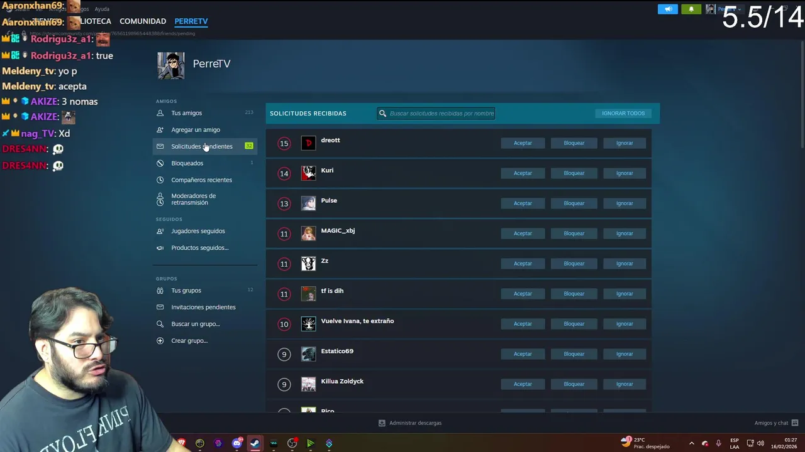
Task: Show hidden system tray icons
Action: [x=691, y=443]
